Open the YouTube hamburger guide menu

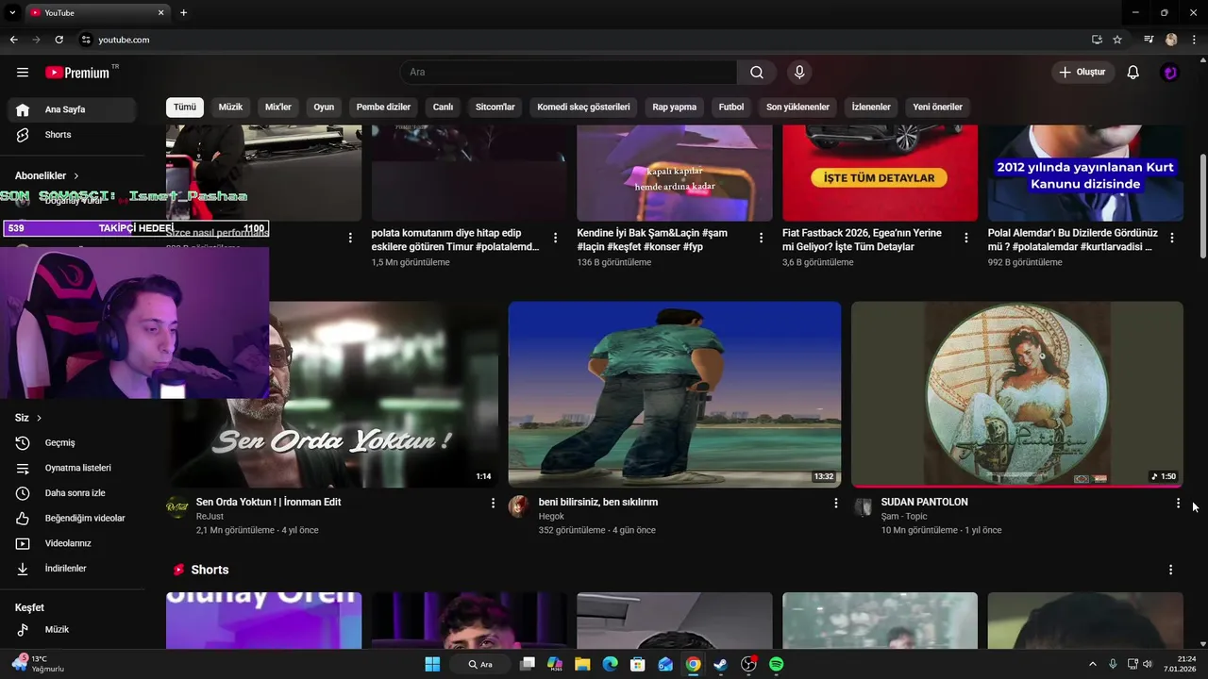(23, 73)
